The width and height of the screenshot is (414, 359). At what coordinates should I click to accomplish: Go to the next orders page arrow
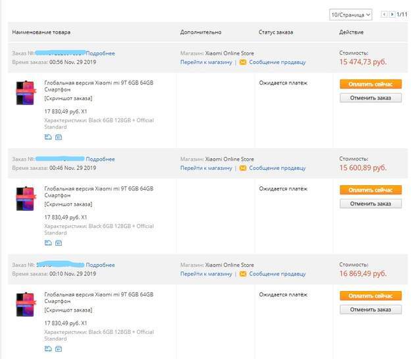click(x=392, y=14)
